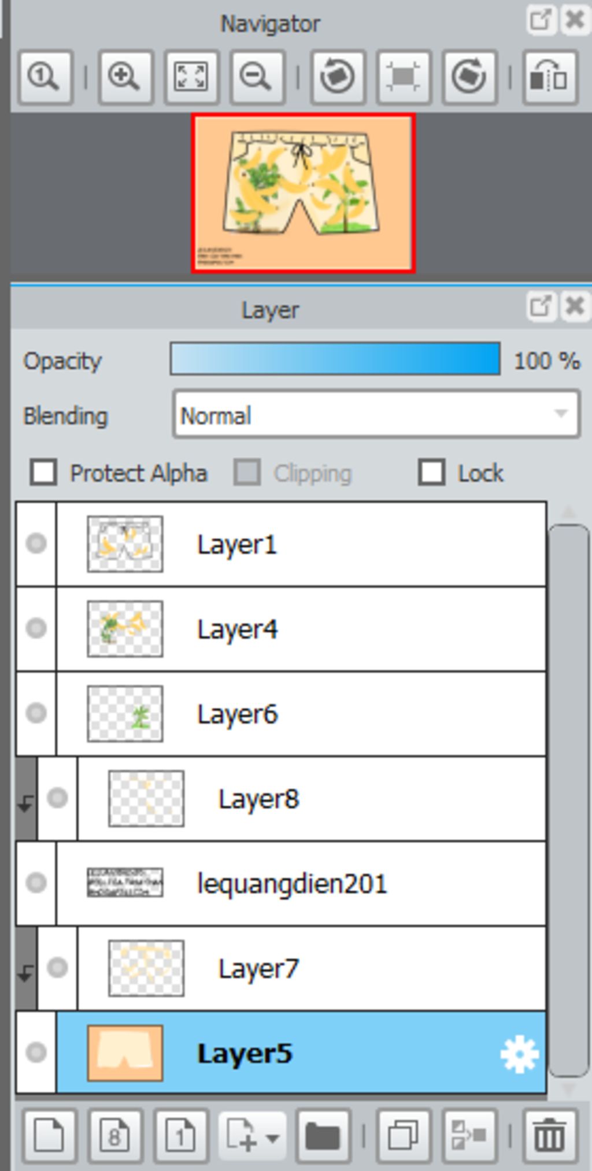
Task: Click the zoom out magnifier icon
Action: coord(257,77)
